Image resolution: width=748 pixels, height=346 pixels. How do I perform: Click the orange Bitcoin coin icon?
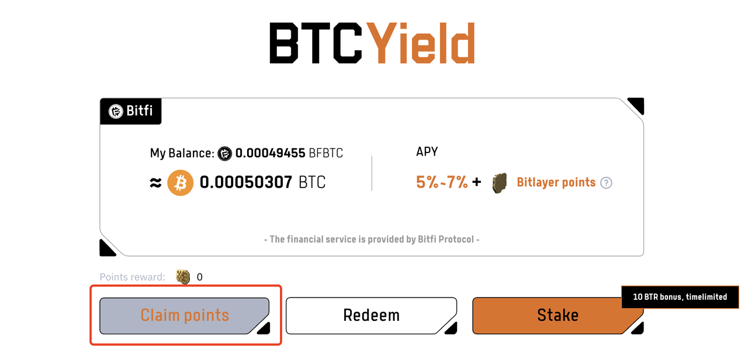[180, 183]
